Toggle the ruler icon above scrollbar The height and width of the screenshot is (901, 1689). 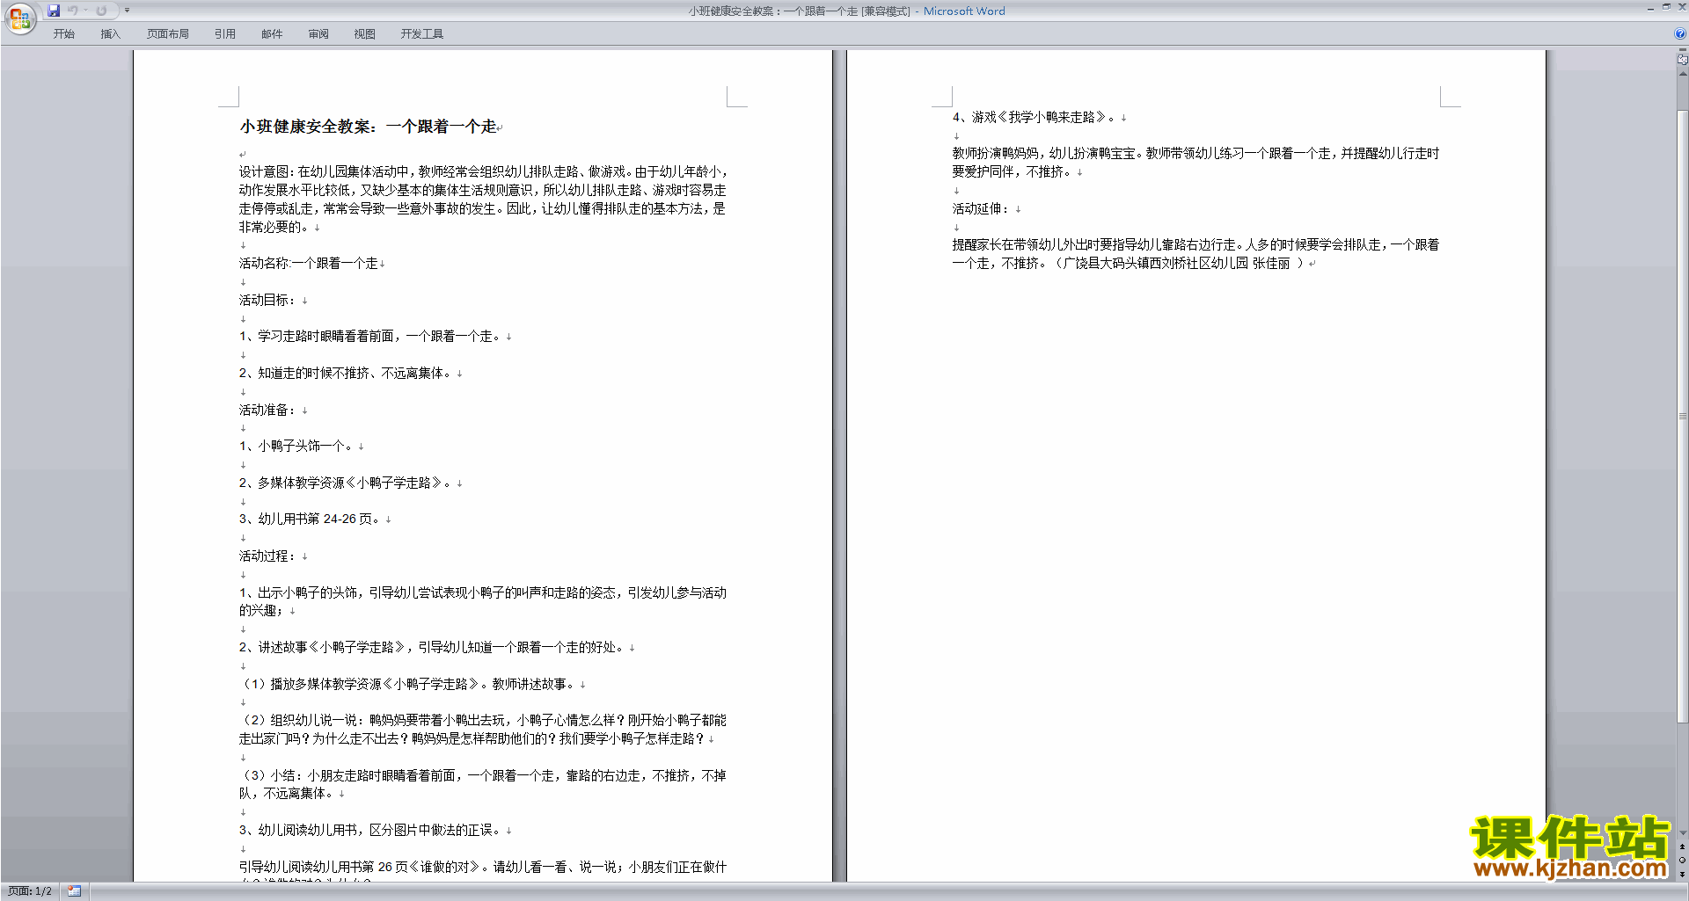coord(1682,61)
